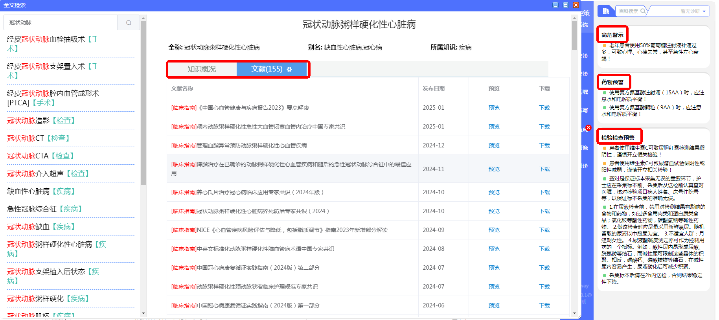Preview the 2025-01 中国心血管健康与疾病报告2023 guideline
Viewport: 719px width, 320px height.
click(x=494, y=108)
